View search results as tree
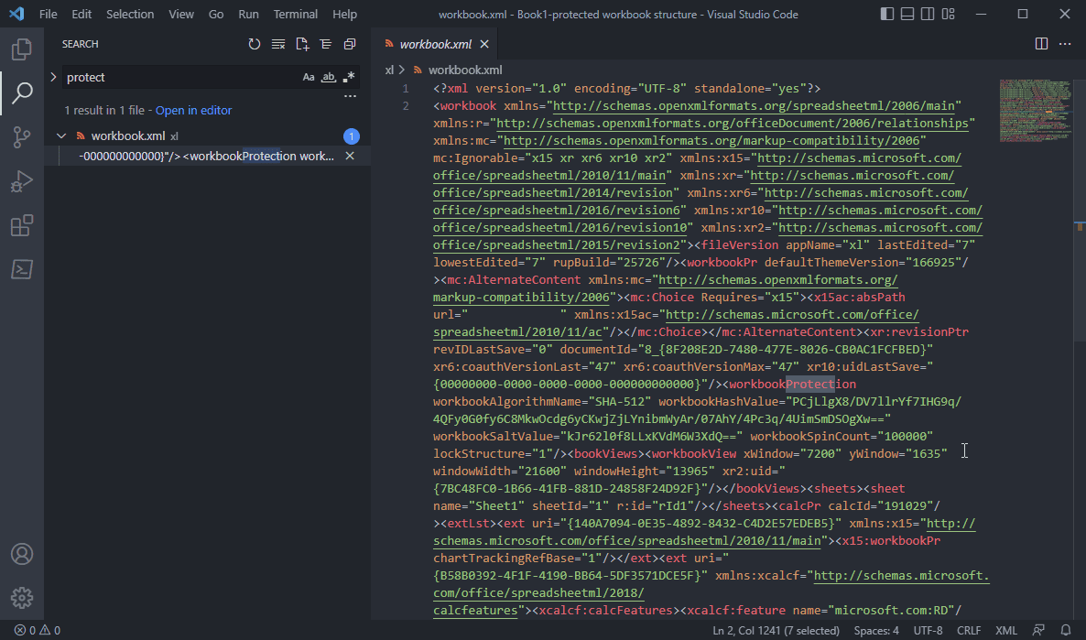Image resolution: width=1086 pixels, height=640 pixels. click(x=325, y=44)
